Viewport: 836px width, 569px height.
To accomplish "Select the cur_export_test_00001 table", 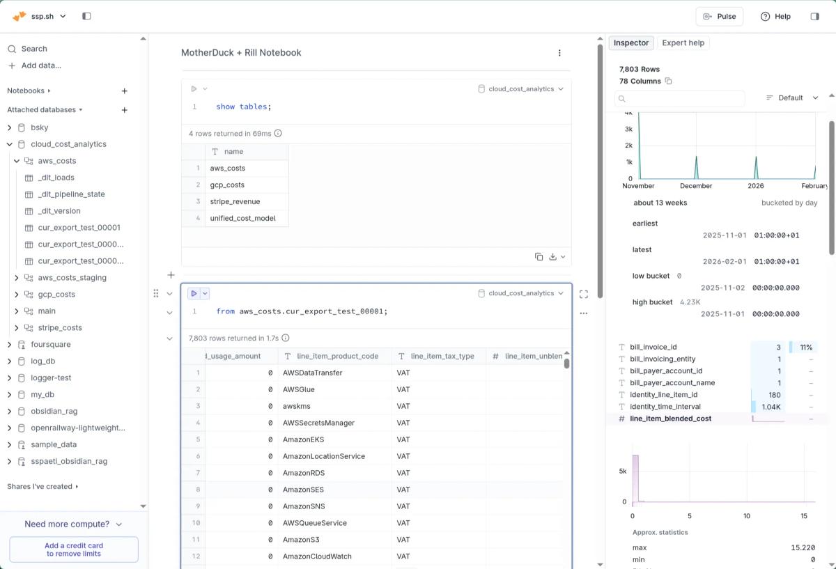I will pyautogui.click(x=79, y=228).
